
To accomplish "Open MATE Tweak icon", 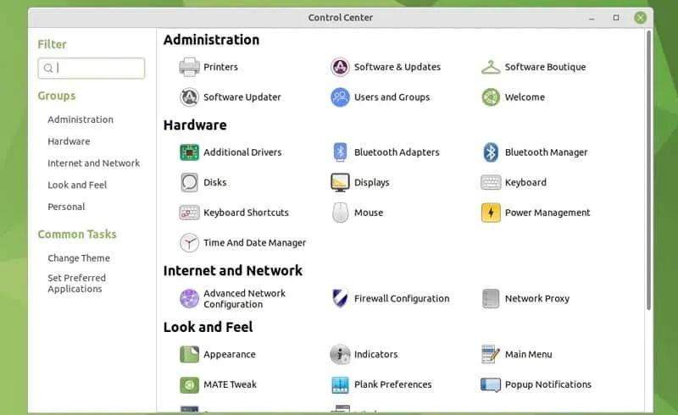I will (x=189, y=385).
